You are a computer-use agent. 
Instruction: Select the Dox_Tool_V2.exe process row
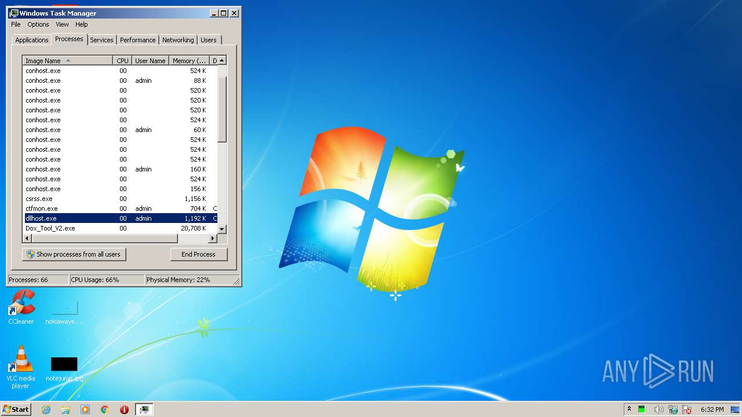pyautogui.click(x=120, y=228)
